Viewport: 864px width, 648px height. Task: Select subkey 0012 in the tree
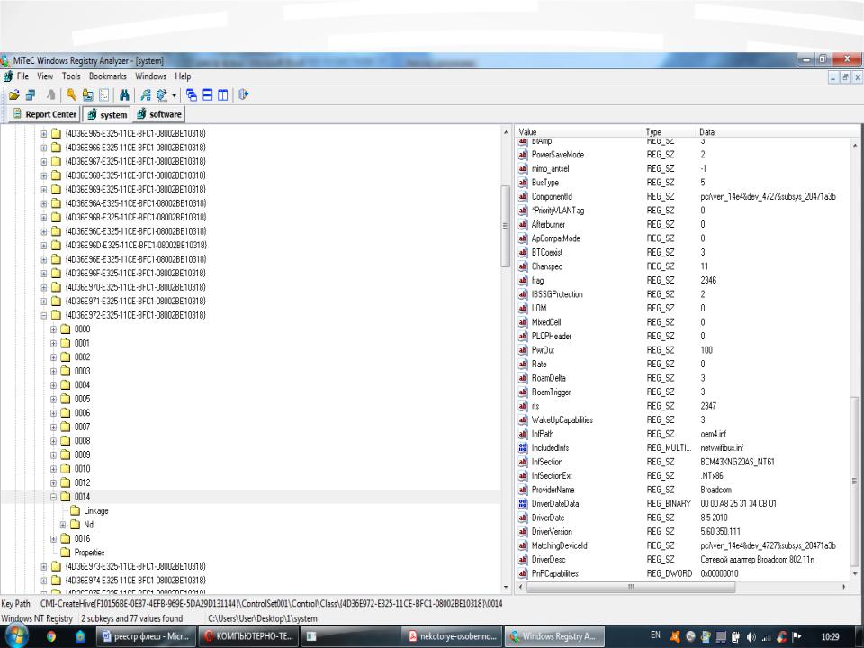coord(82,482)
